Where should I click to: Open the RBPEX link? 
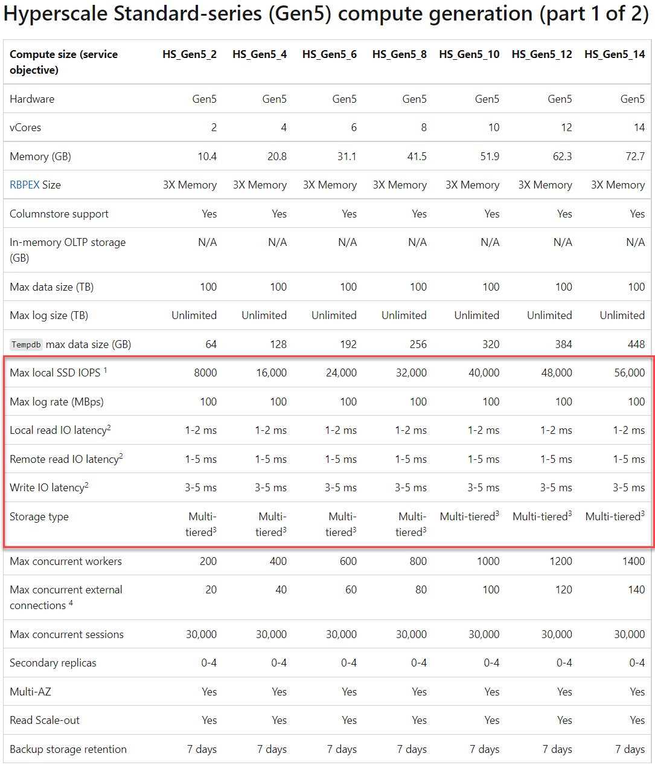(24, 185)
